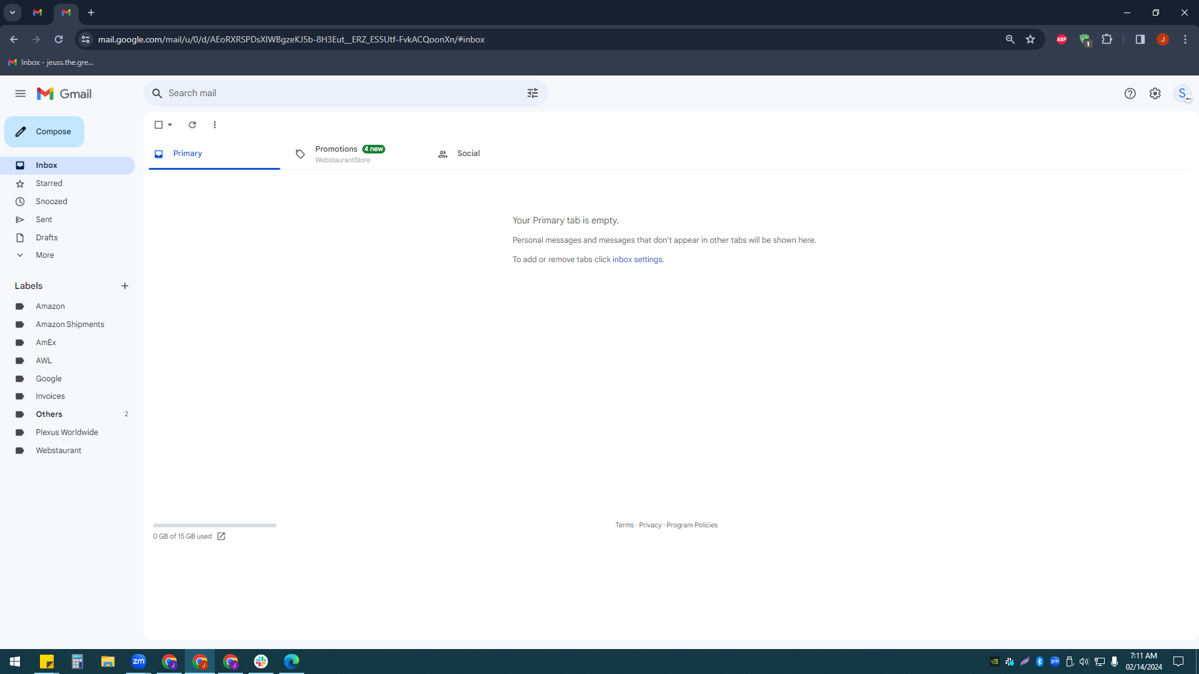This screenshot has width=1199, height=674.
Task: Refresh the inbox with the reload icon
Action: (x=192, y=125)
